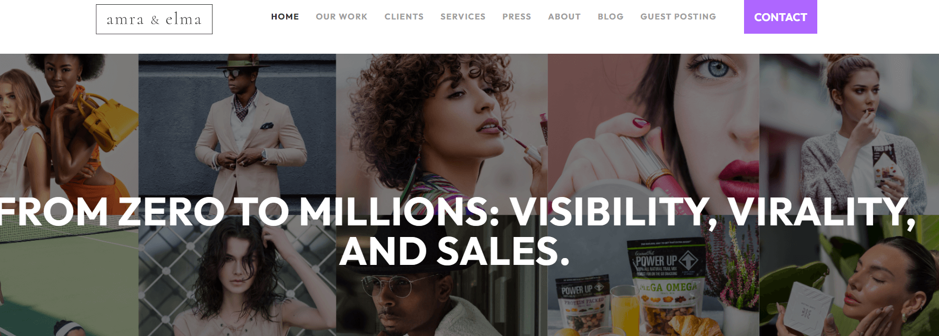Click the amra & elma logo
This screenshot has width=939, height=336.
(x=154, y=19)
